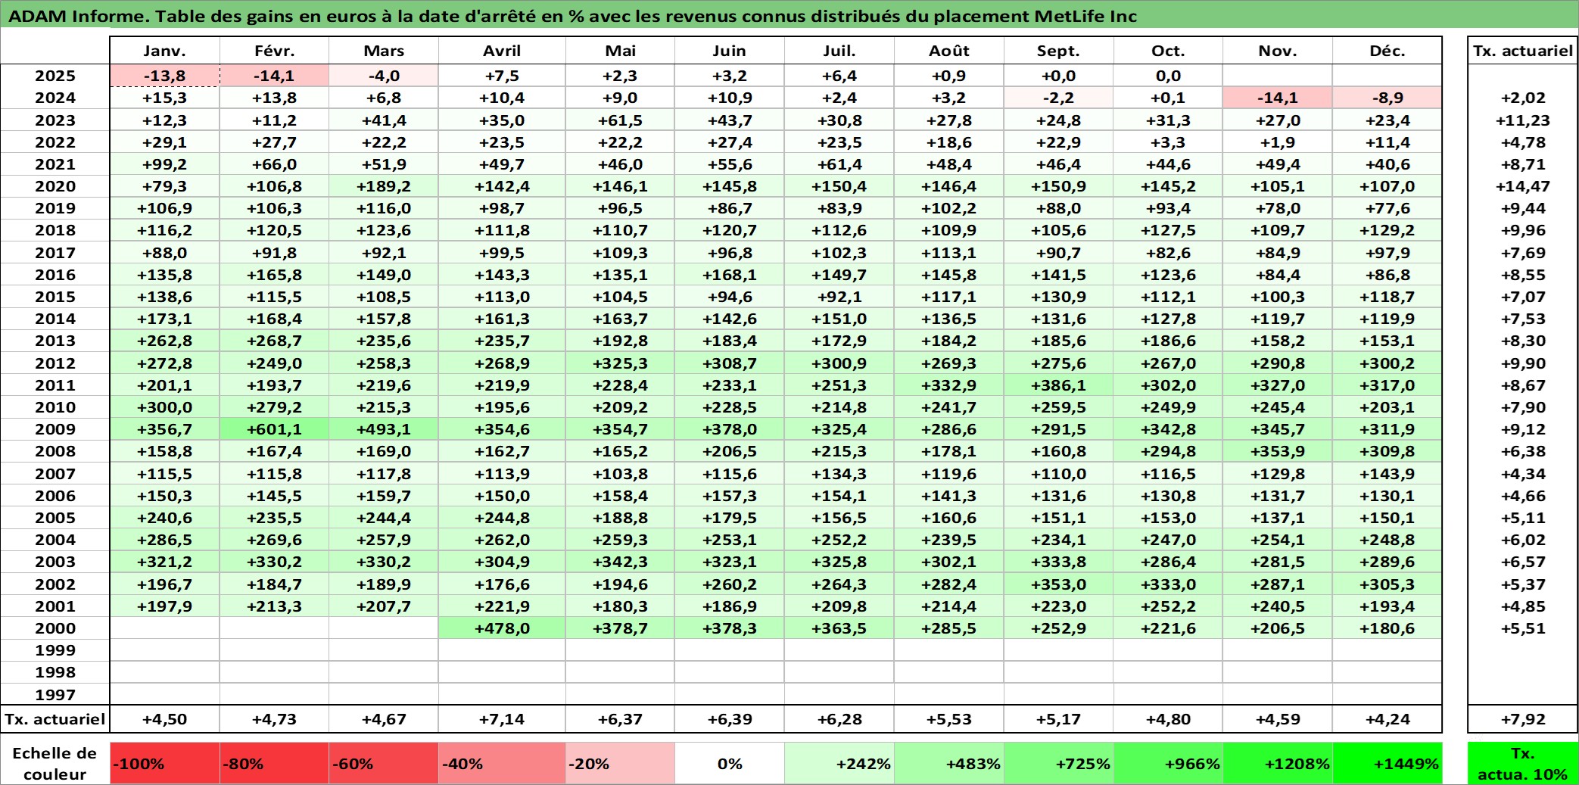Select cell +353,9 for November 2008
Screen dimensions: 1579x785
coord(1278,451)
